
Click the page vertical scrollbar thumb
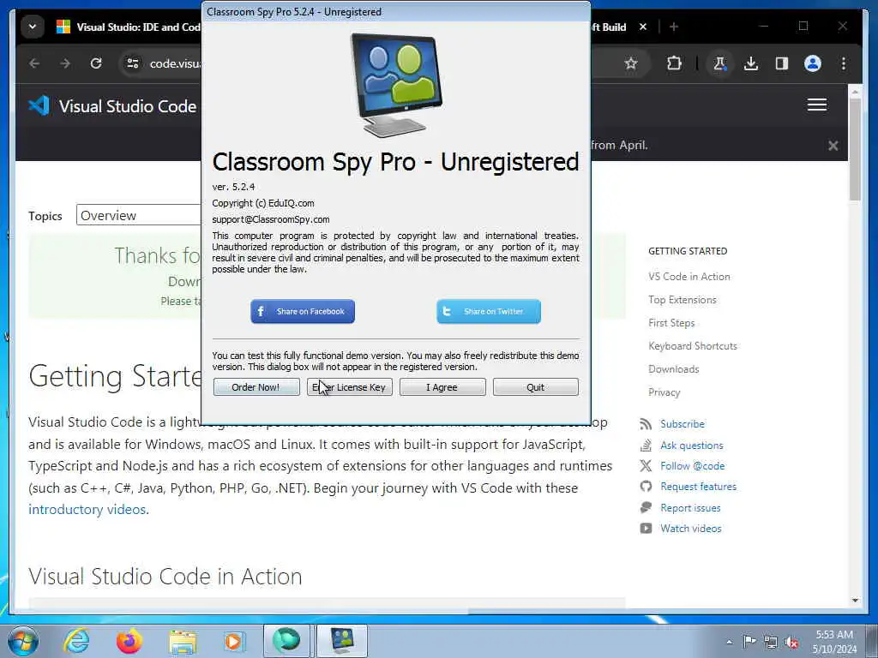click(x=855, y=149)
